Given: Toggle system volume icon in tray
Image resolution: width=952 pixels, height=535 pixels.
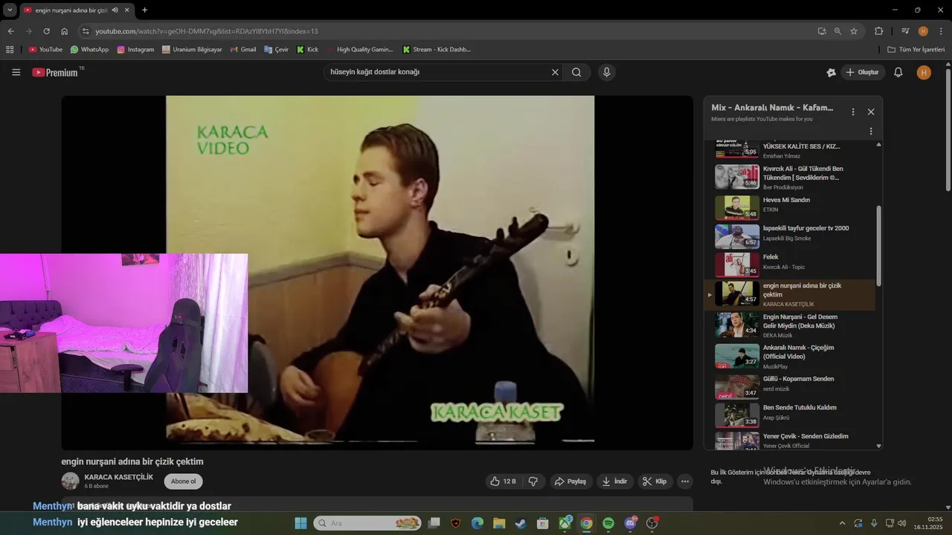Looking at the screenshot, I should 901,523.
